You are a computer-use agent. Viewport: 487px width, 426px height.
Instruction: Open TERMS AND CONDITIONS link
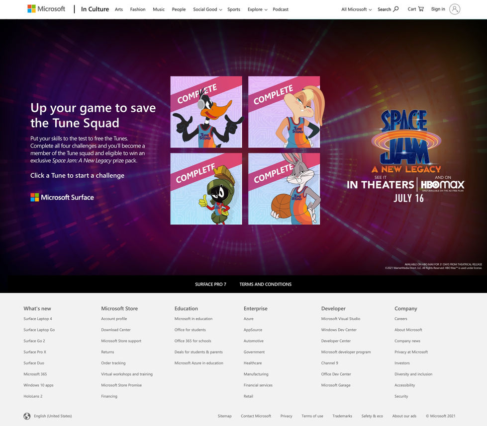tap(266, 284)
